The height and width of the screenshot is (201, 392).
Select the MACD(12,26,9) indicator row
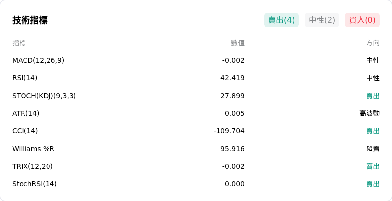(x=196, y=60)
